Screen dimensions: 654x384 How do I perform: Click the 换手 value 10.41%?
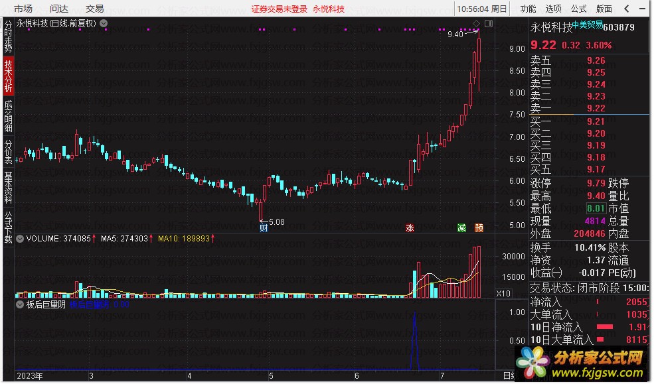click(590, 248)
